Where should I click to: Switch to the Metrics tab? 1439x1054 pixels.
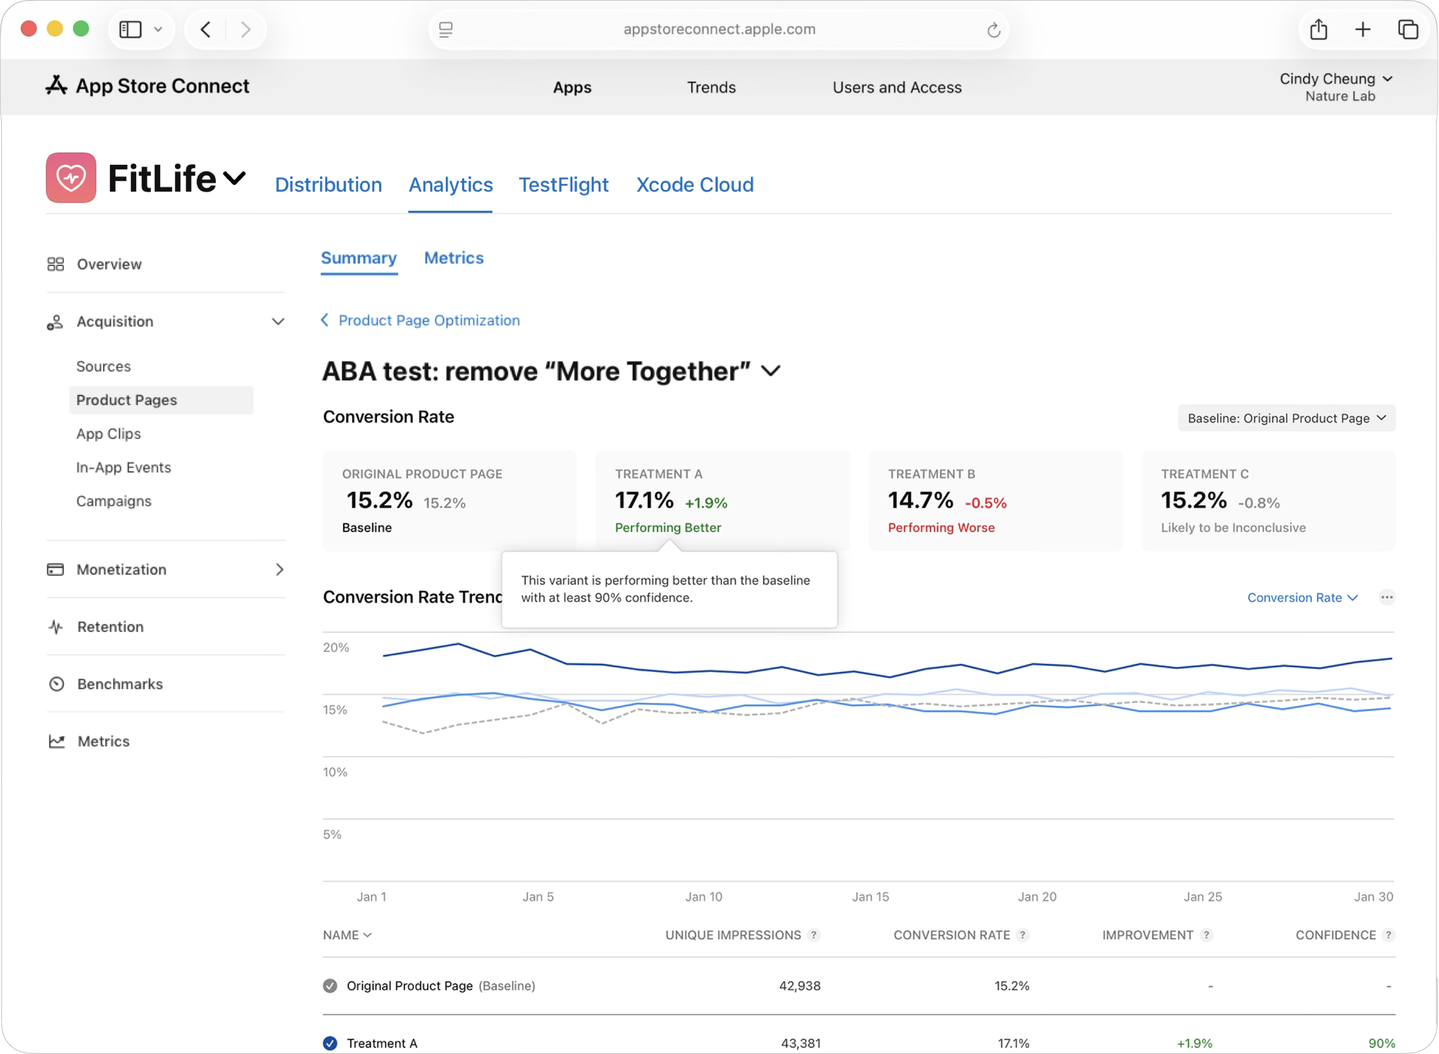[x=453, y=258]
